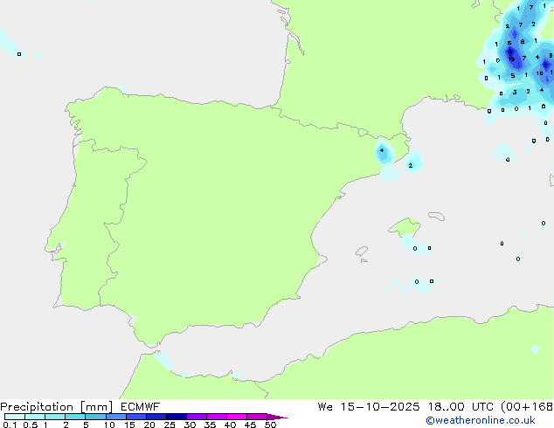Click the "35" legend scale label
The image size is (554, 428).
[210, 425]
